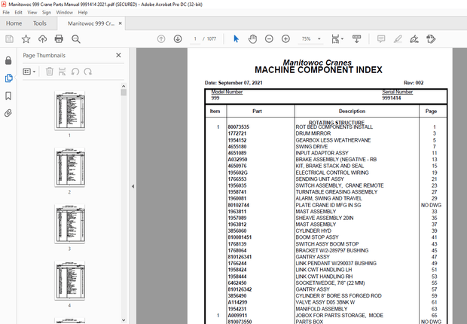Click the MACHINE COMPONENT INDEX heading
Viewport: 467px width, 324px height.
click(x=319, y=70)
